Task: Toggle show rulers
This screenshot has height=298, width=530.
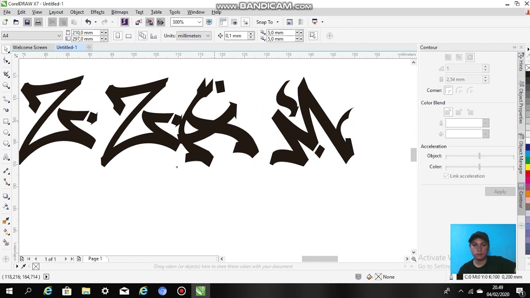Action: 224,22
